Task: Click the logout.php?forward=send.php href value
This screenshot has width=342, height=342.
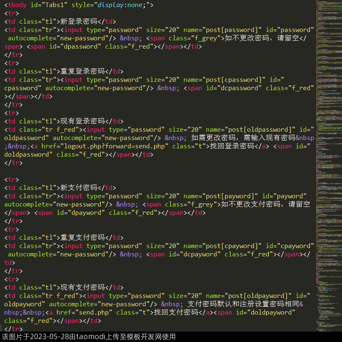Action: click(114, 146)
